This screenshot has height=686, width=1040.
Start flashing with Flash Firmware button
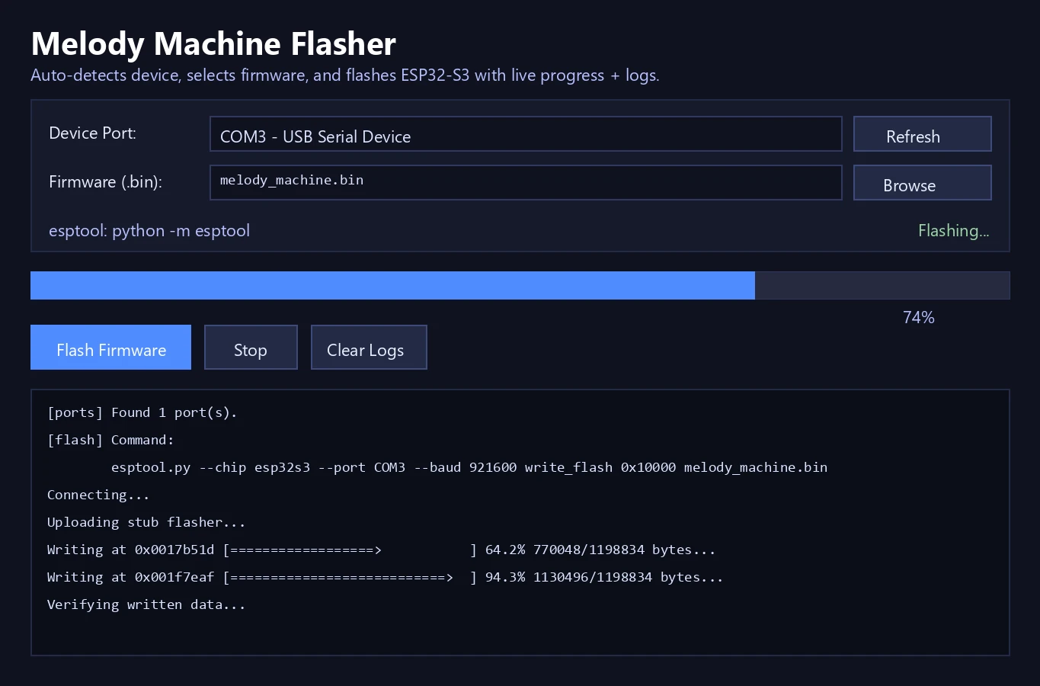point(110,348)
